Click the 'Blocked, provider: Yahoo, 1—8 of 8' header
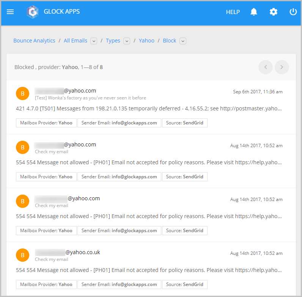Viewport: 302px width, 297px height. pyautogui.click(x=58, y=67)
